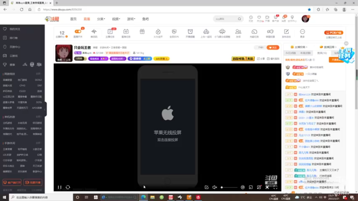Go to 首页 in top navigation
Screen dimensions: 358x201
pos(73,19)
